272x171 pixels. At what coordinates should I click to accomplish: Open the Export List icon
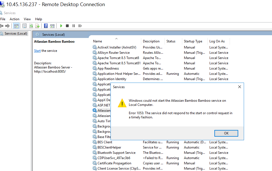coord(37,26)
